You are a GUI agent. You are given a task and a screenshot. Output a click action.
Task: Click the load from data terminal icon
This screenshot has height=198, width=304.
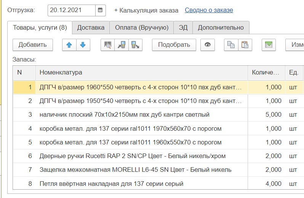[122, 45]
